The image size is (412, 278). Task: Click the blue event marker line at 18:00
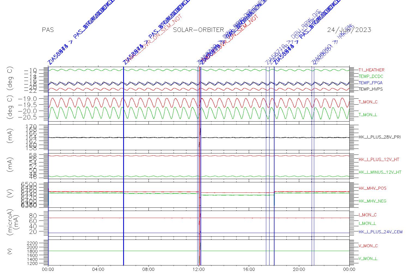pyautogui.click(x=274, y=166)
